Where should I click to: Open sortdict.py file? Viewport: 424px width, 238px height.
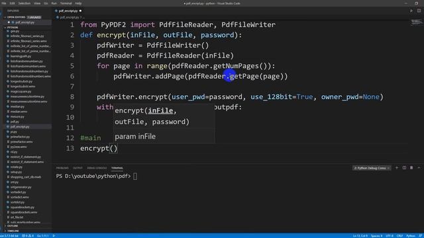(x=17, y=202)
